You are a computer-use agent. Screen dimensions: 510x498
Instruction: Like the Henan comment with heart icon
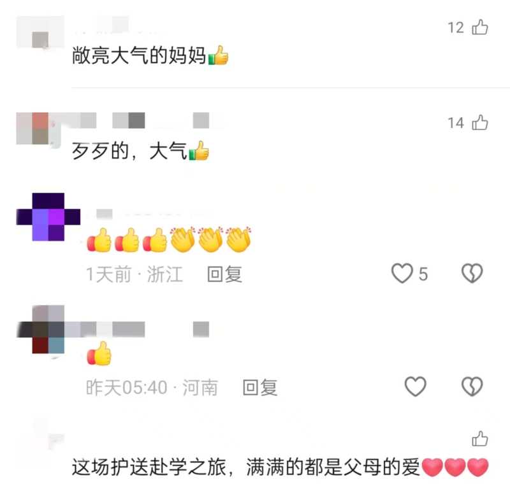[416, 387]
